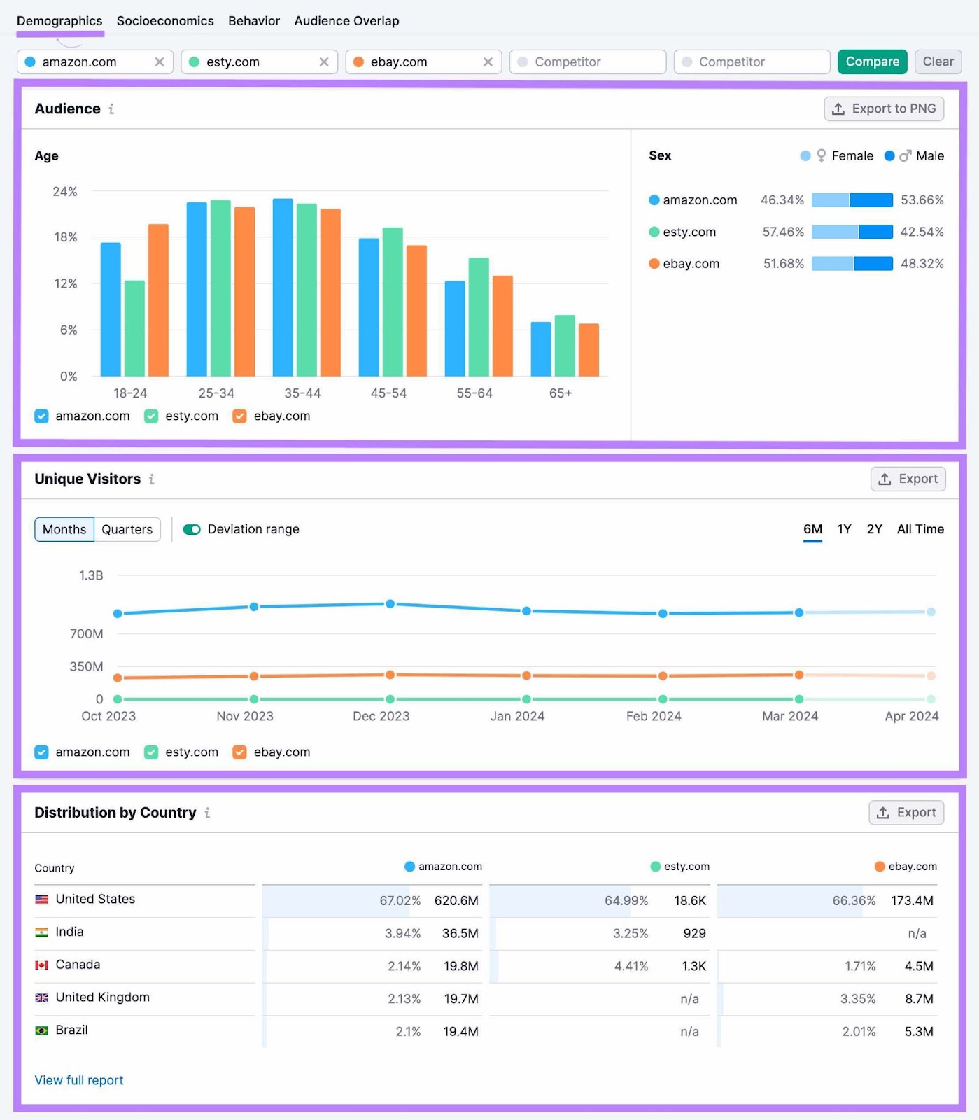This screenshot has width=979, height=1120.
Task: Remove ebay.com using its X icon
Action: point(488,62)
